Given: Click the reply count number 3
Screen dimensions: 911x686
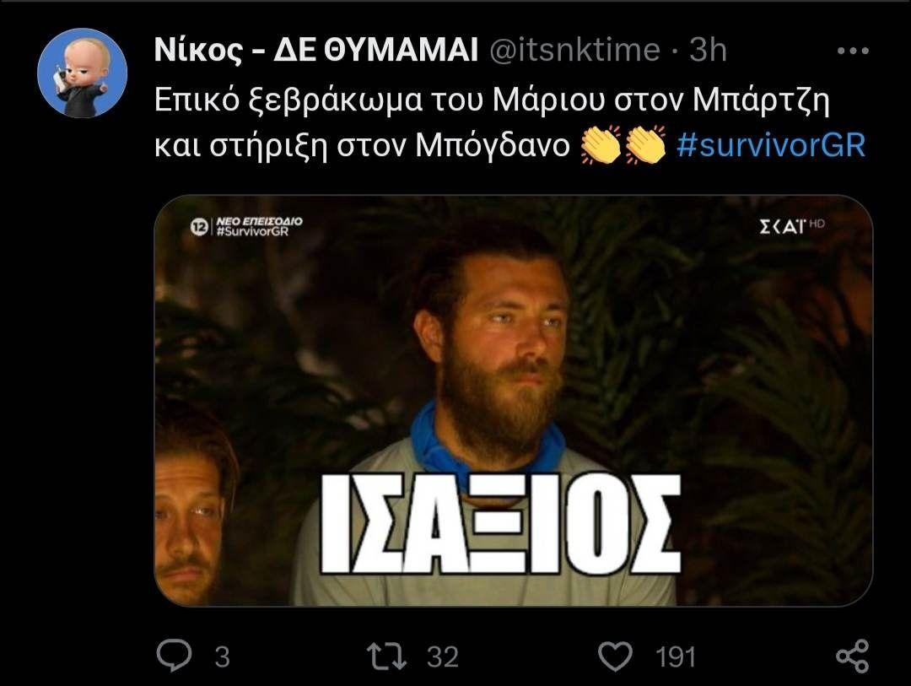Looking at the screenshot, I should [223, 657].
